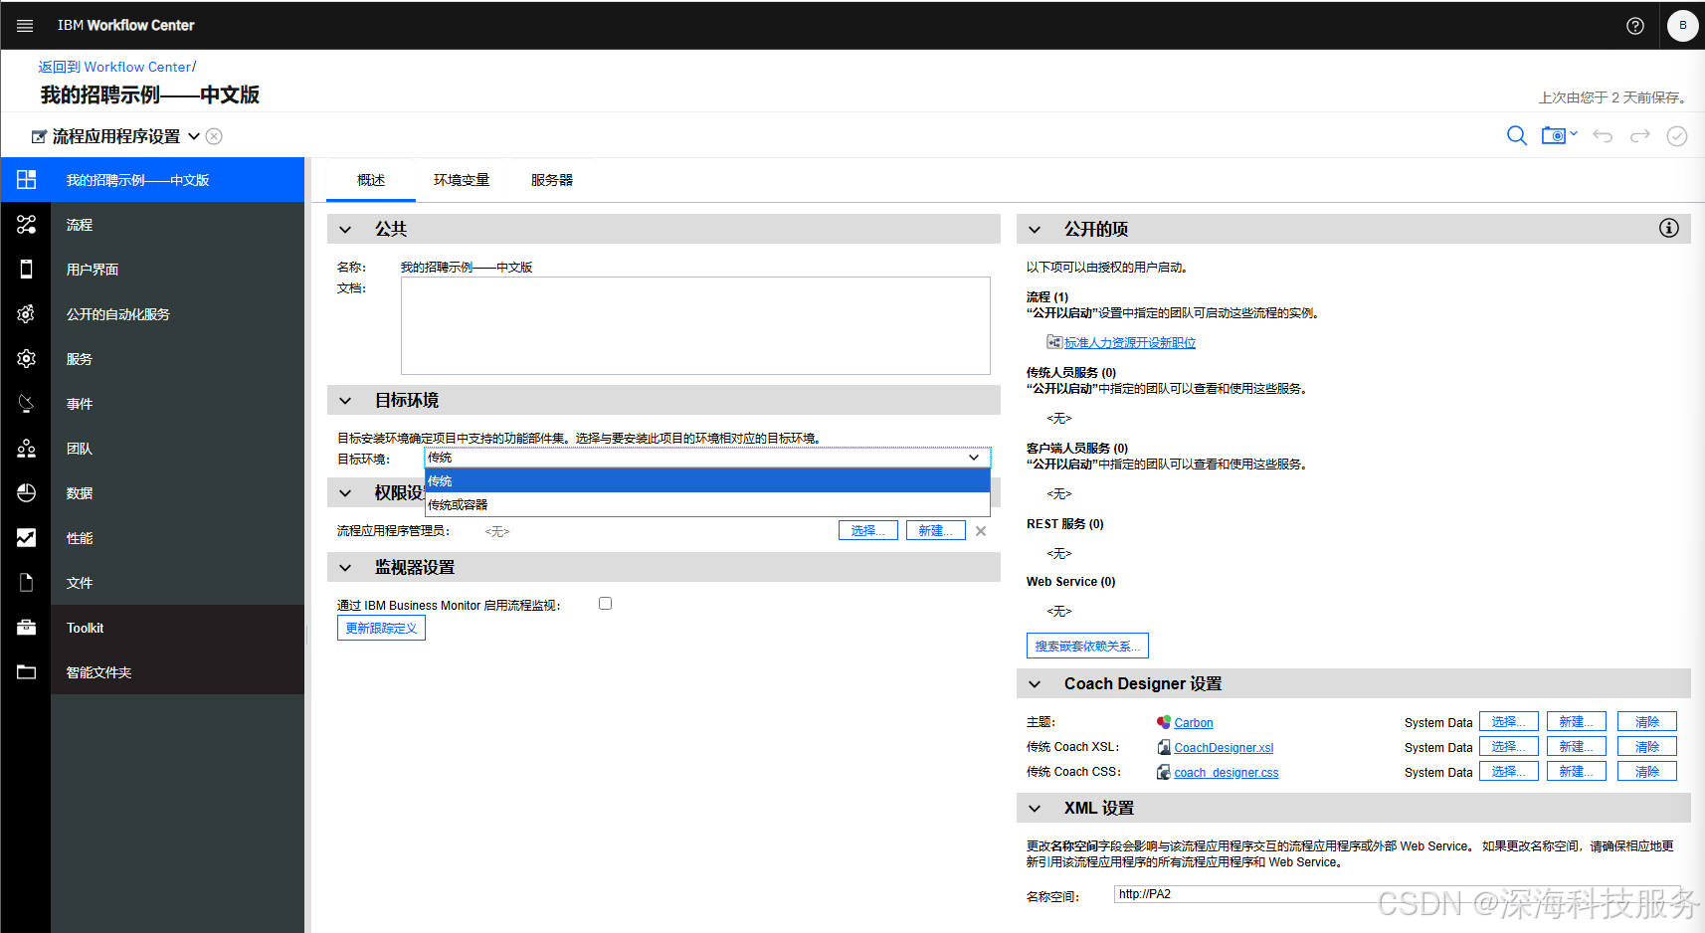Image resolution: width=1705 pixels, height=933 pixels.
Task: Click 选择 in the 主题 row
Action: click(1509, 721)
